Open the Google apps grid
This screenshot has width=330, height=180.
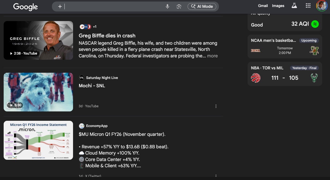308,6
